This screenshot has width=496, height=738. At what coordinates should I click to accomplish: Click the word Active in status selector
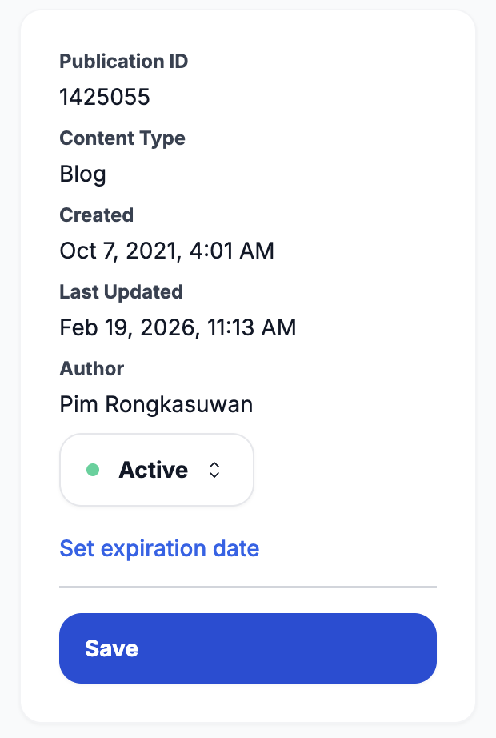pos(153,470)
